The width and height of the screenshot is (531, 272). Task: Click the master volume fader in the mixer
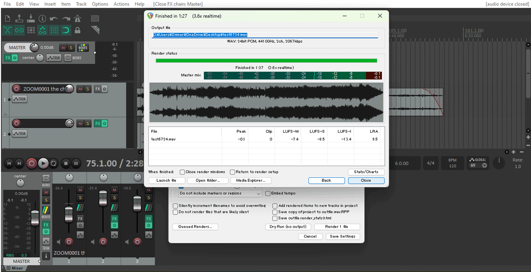tap(35, 218)
